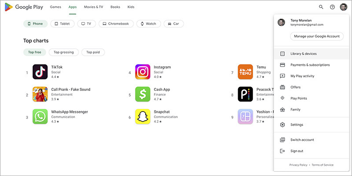Click the Switch account icon
Viewport: 352px width, 176px height.
[x=282, y=140]
